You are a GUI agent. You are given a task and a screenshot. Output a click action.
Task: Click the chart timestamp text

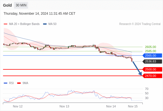(x=40, y=14)
